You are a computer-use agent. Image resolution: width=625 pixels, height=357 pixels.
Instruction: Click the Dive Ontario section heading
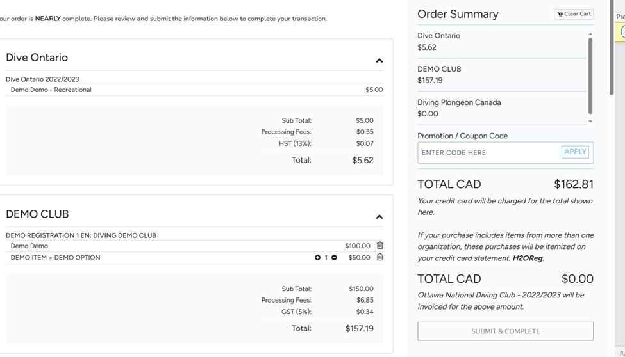coord(37,58)
